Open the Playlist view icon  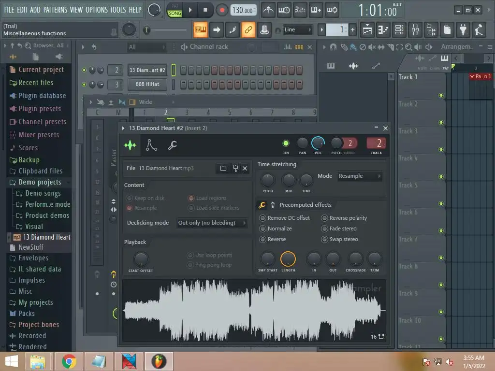[x=367, y=30]
